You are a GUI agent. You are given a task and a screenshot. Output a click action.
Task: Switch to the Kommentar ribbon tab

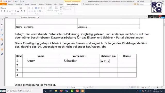click(19, 4)
